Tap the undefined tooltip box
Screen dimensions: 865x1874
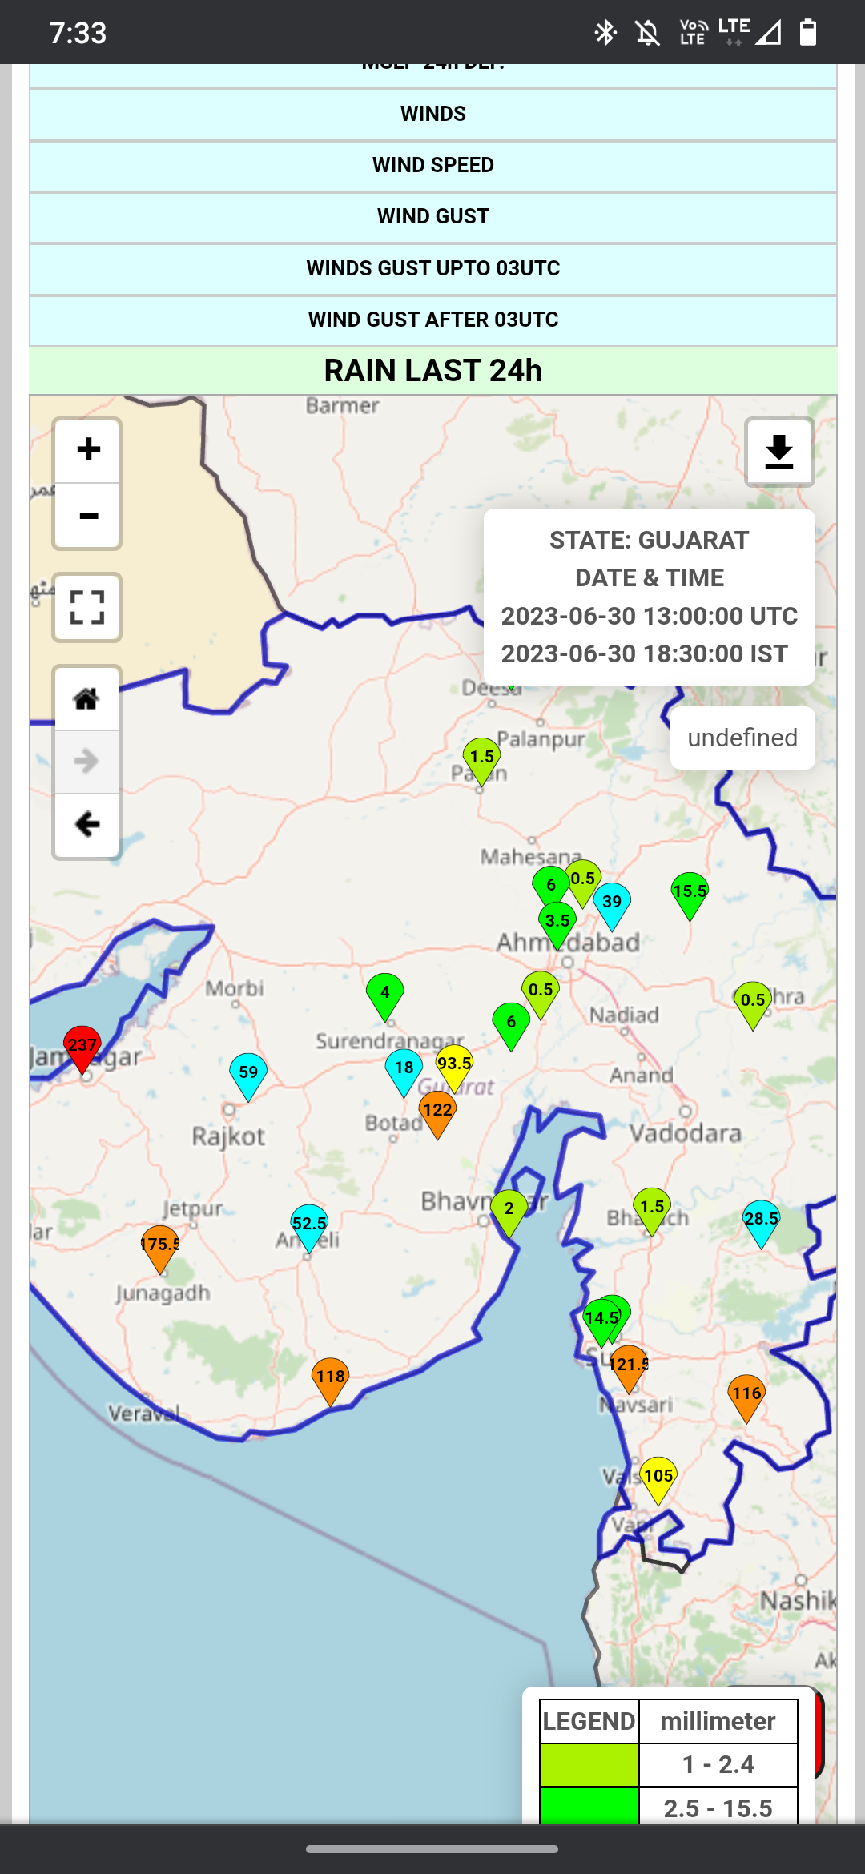pos(742,738)
